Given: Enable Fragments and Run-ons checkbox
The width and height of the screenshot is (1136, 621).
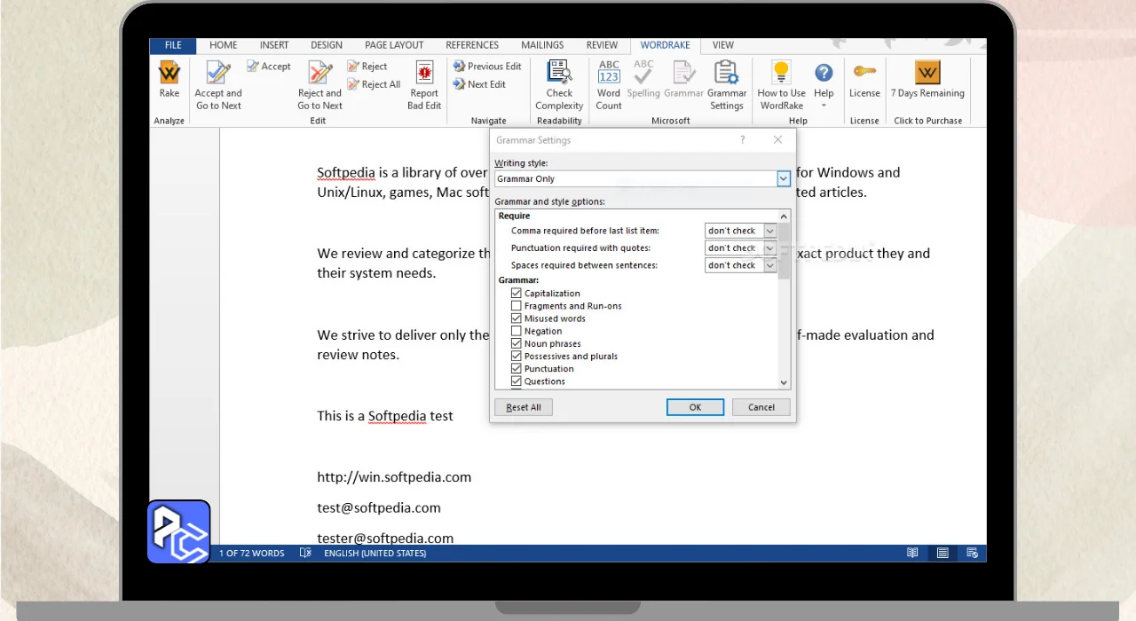Looking at the screenshot, I should click(x=517, y=306).
